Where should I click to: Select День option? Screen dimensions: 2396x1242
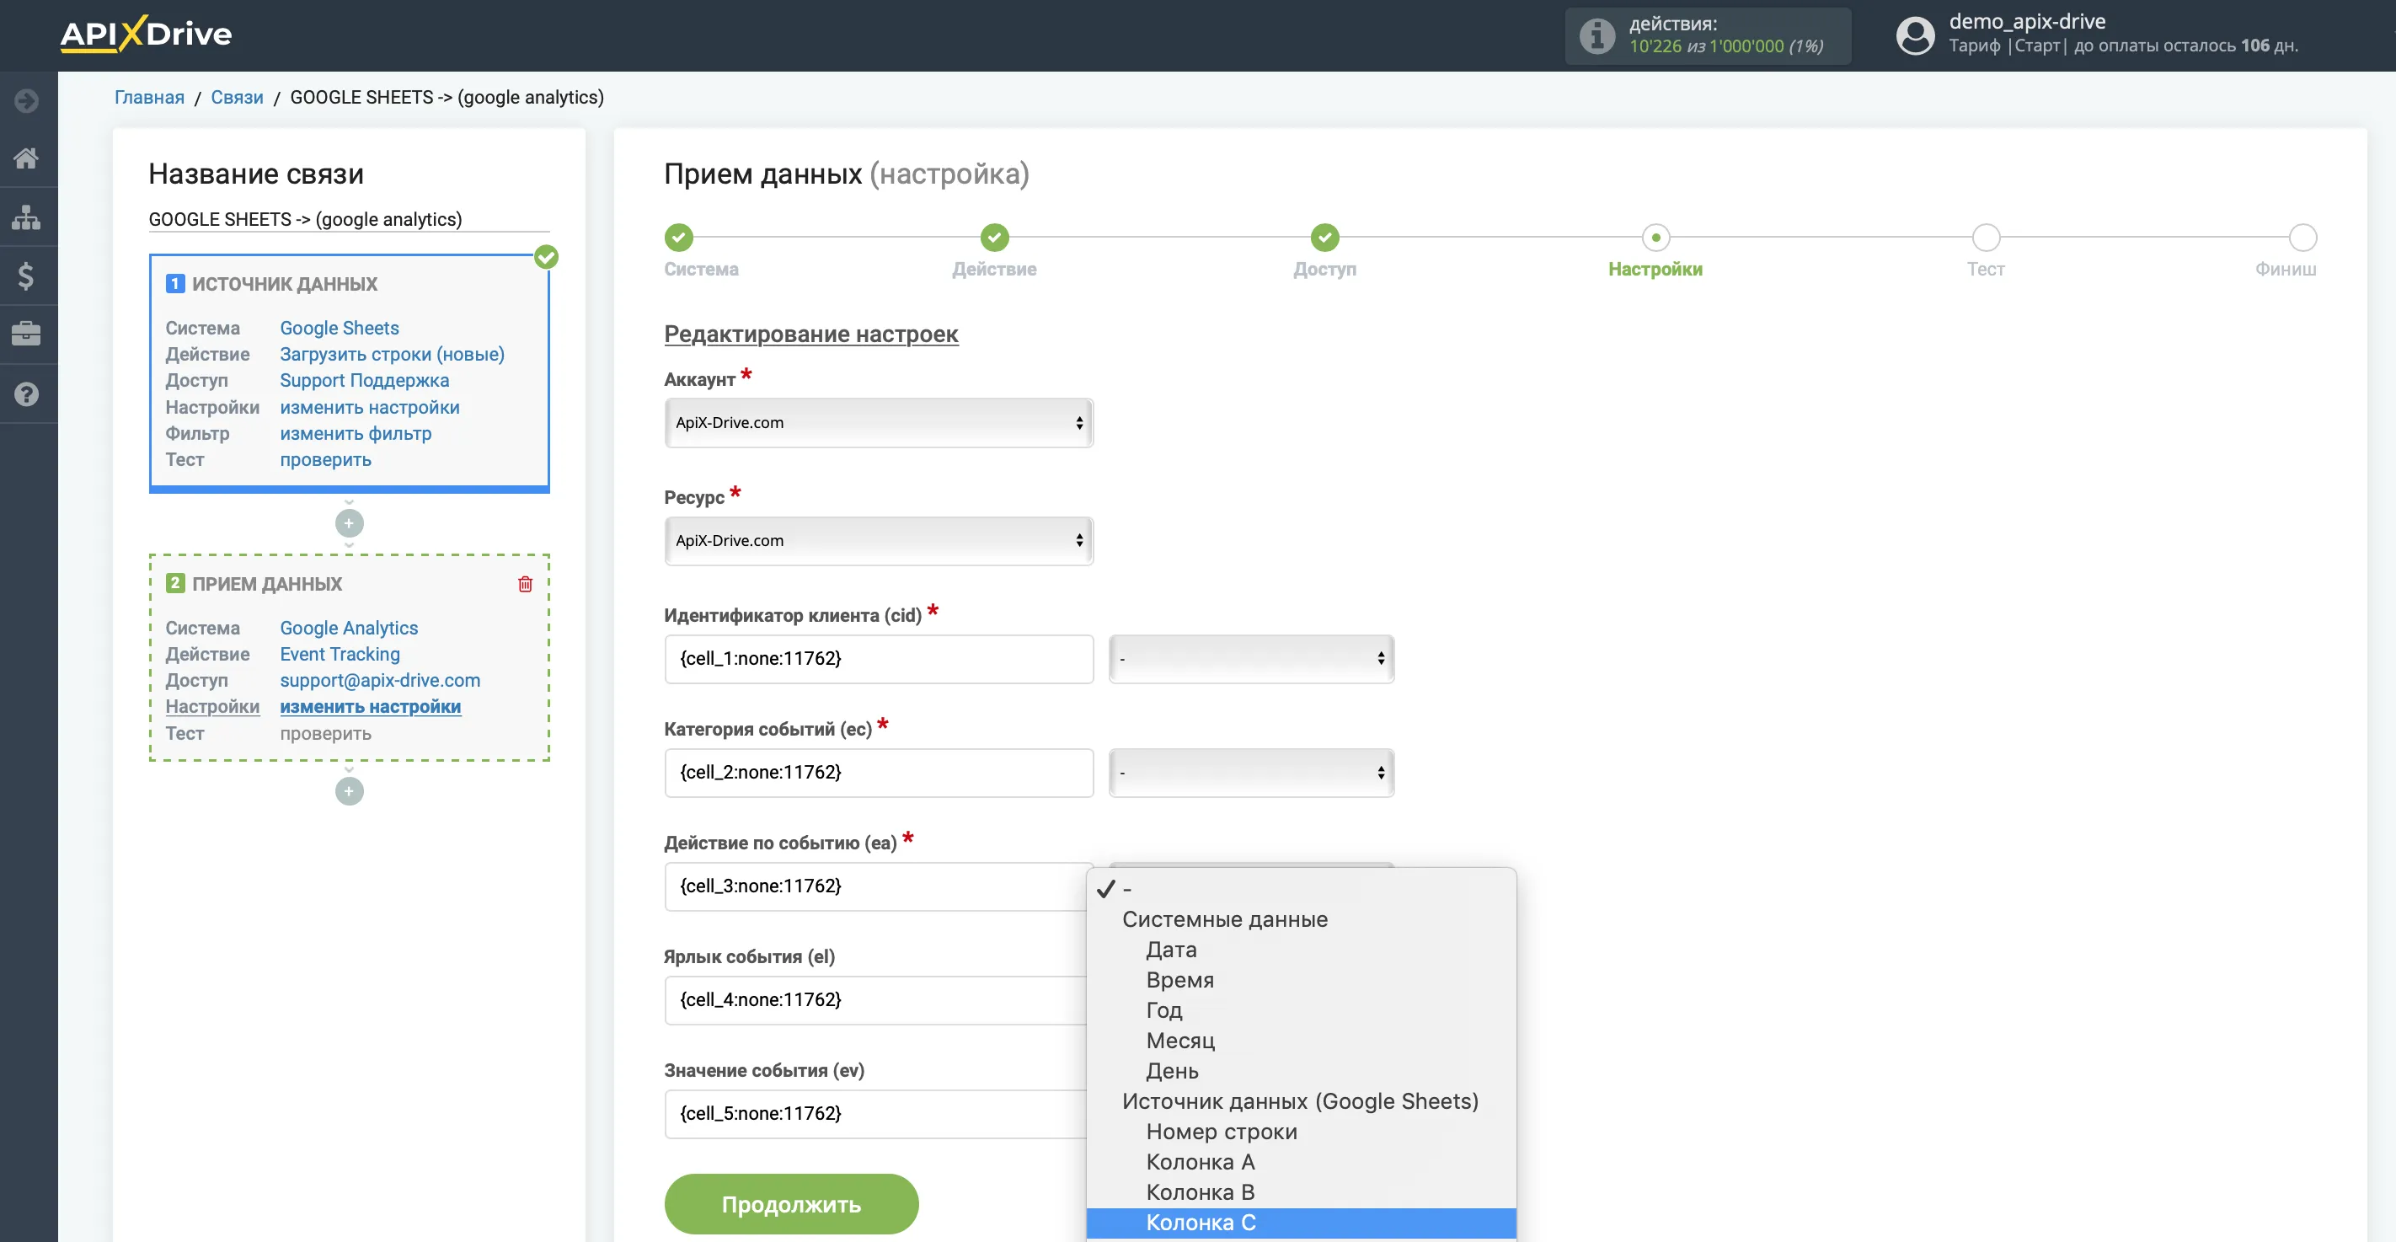(1302, 1071)
